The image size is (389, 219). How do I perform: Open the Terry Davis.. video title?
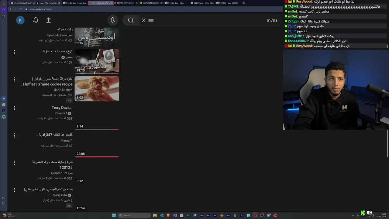62,108
